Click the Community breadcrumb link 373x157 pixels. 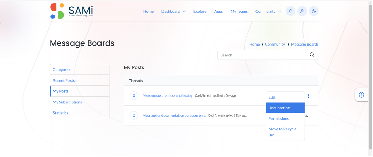(275, 45)
